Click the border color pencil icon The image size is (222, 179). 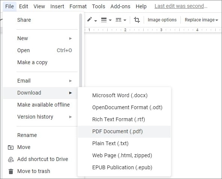pyautogui.click(x=90, y=20)
